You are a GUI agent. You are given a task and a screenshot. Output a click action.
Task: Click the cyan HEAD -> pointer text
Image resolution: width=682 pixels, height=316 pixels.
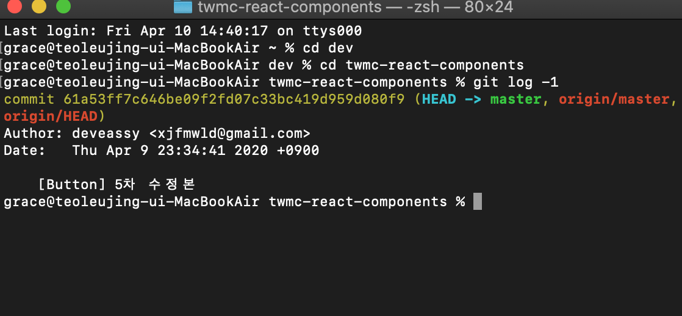click(452, 99)
